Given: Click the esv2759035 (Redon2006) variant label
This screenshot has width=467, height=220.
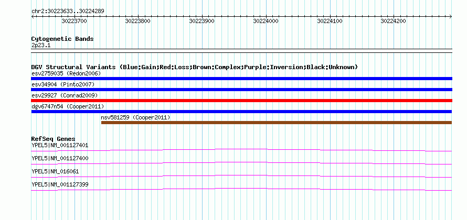Looking at the screenshot, I should click(66, 73).
